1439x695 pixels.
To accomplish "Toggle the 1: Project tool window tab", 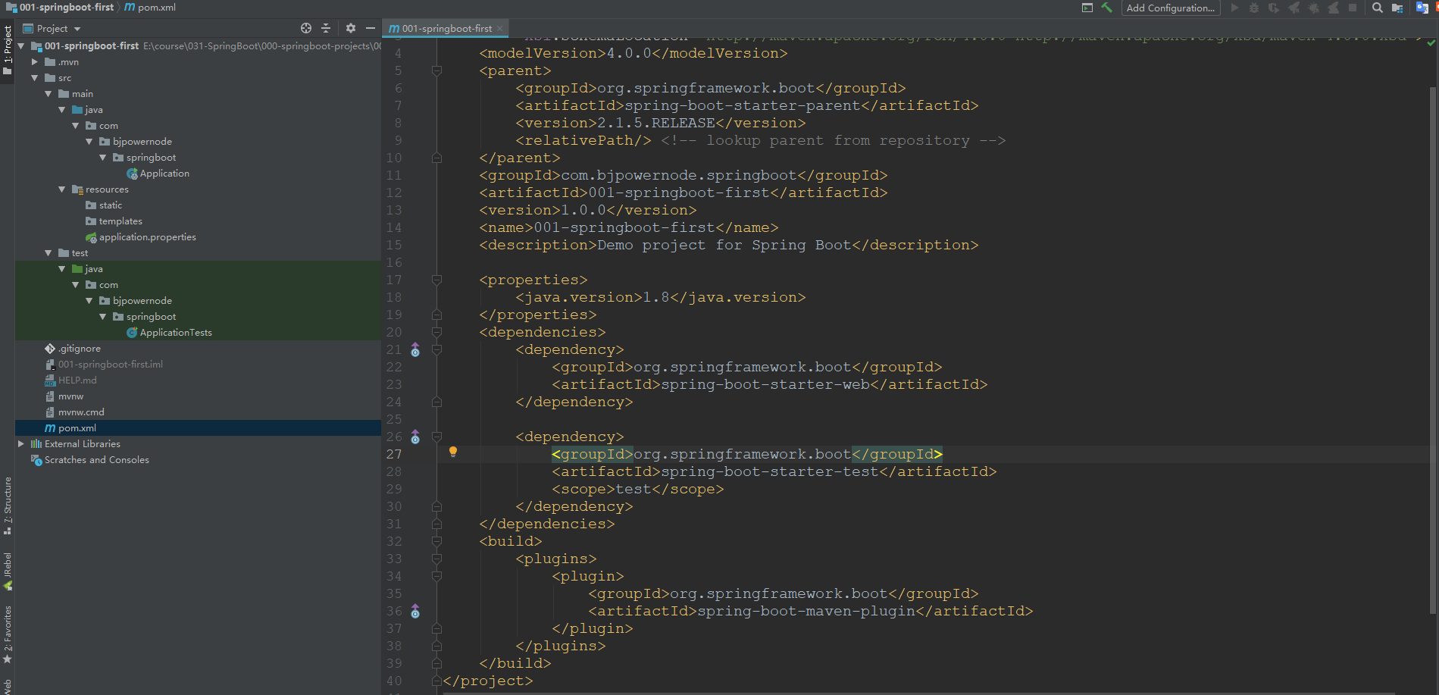I will [8, 51].
